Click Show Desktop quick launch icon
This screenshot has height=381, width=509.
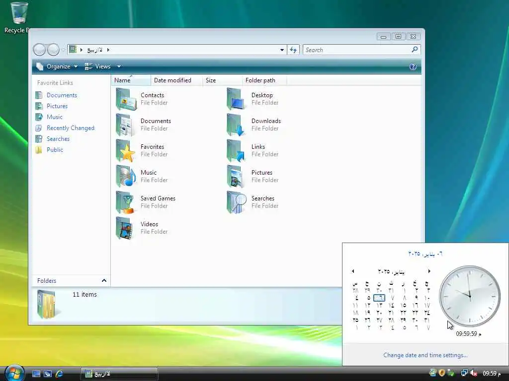pos(36,374)
